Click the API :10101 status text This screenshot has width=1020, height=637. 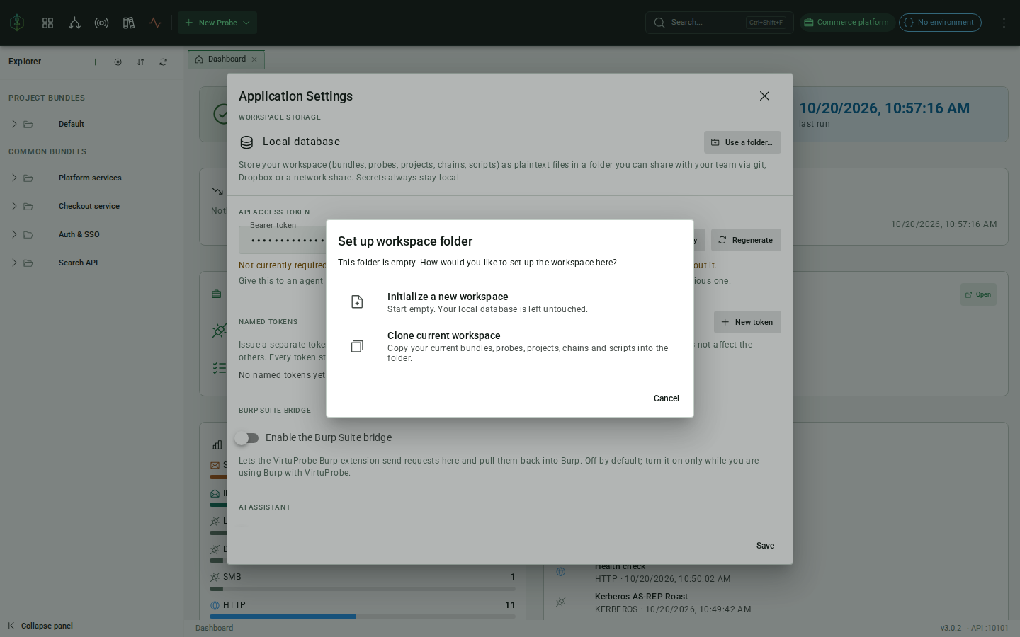(x=990, y=628)
